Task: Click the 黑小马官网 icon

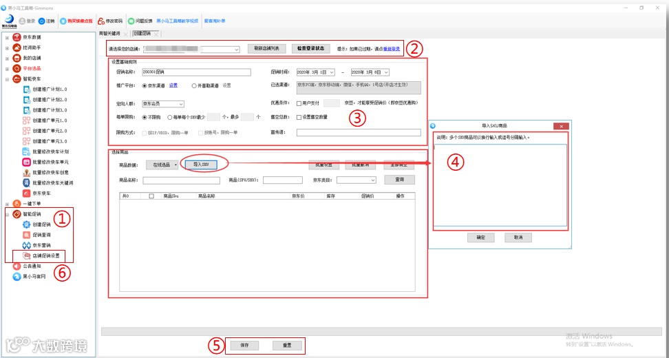Action: coord(17,277)
